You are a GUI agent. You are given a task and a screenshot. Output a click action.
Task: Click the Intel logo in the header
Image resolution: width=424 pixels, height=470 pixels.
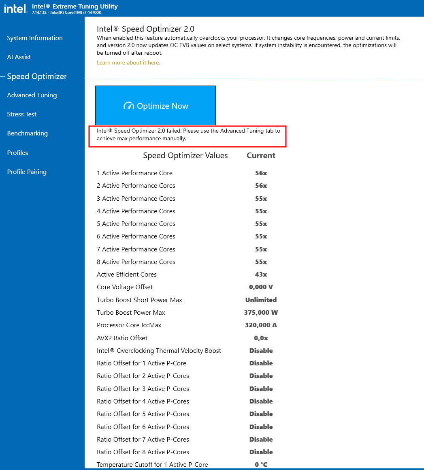click(15, 9)
